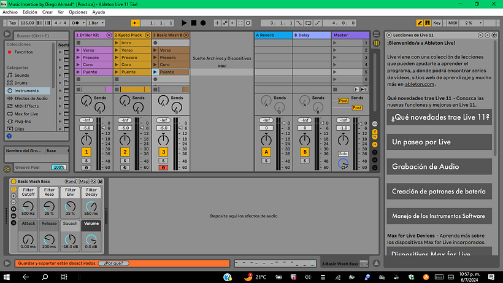The width and height of the screenshot is (503, 283).
Task: Solo the Basic Wash Bass track
Action: 163,161
